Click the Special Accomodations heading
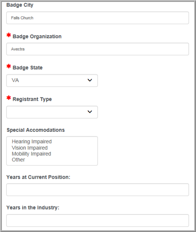196x232 pixels. pos(36,130)
